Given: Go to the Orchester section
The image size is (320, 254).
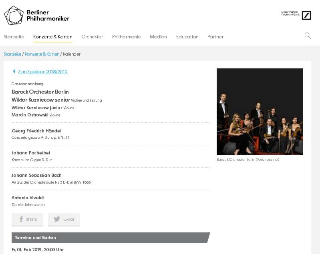Looking at the screenshot, I should 92,37.
